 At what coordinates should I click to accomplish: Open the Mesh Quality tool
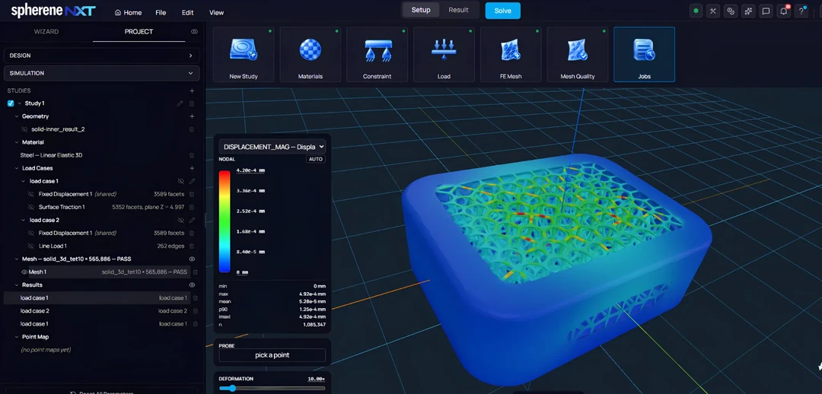(x=578, y=55)
